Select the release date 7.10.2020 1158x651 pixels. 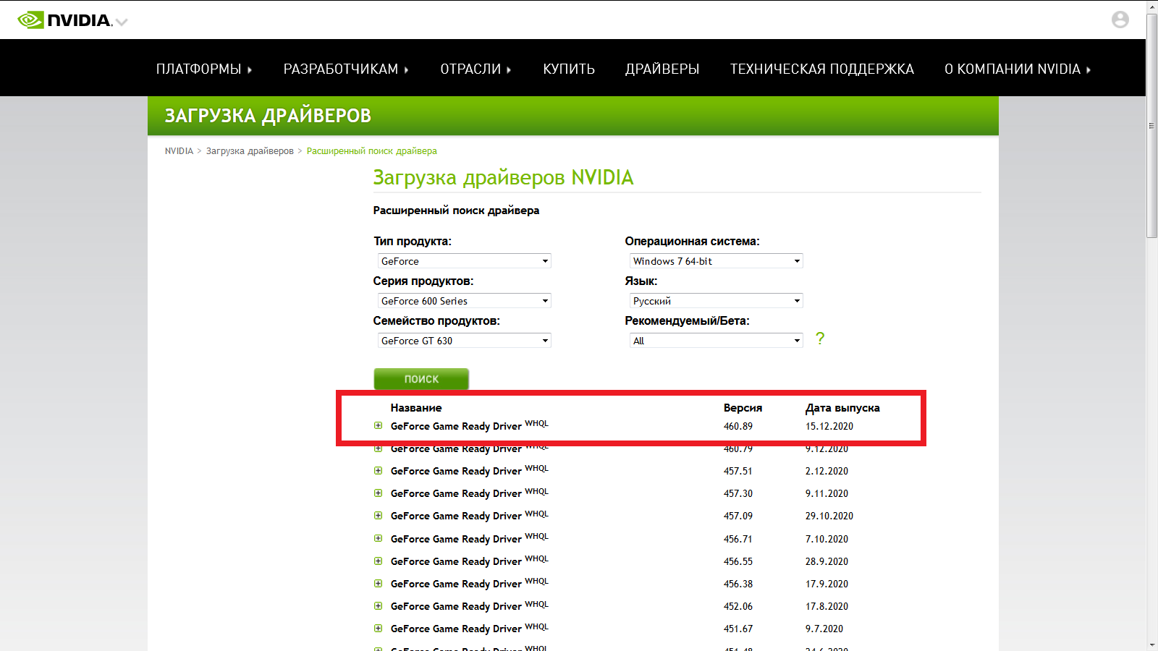pyautogui.click(x=827, y=539)
